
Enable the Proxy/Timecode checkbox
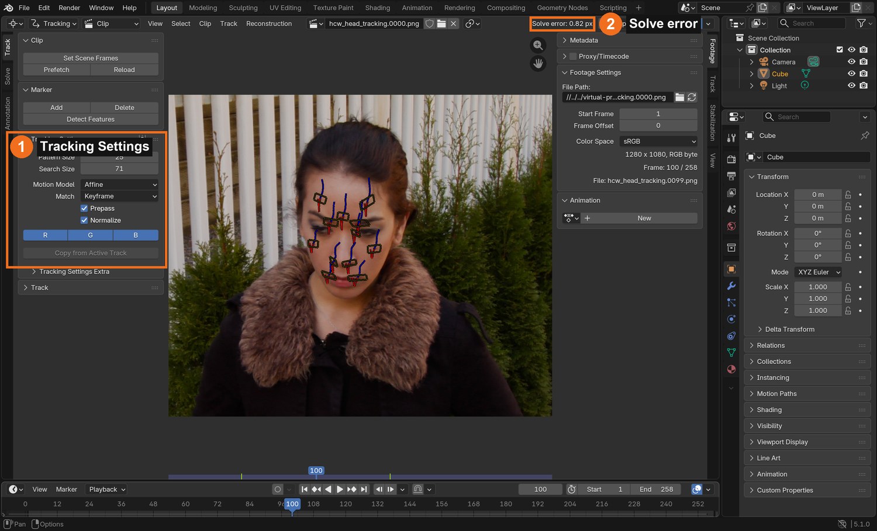pos(573,56)
